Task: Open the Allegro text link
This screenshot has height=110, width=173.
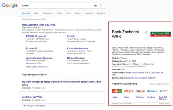Action: click(x=126, y=97)
